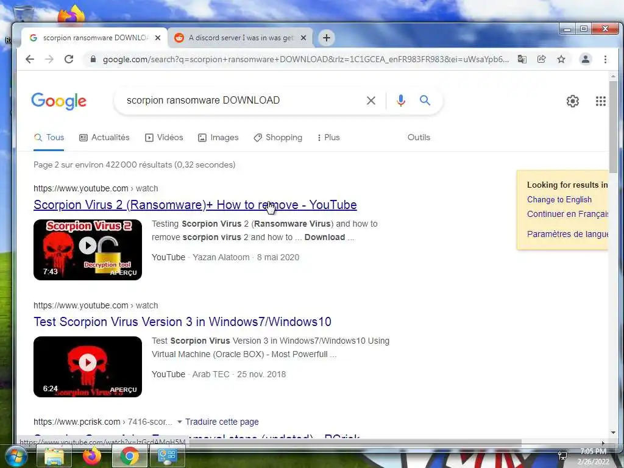
Task: Click Change to English link
Action: pos(559,199)
